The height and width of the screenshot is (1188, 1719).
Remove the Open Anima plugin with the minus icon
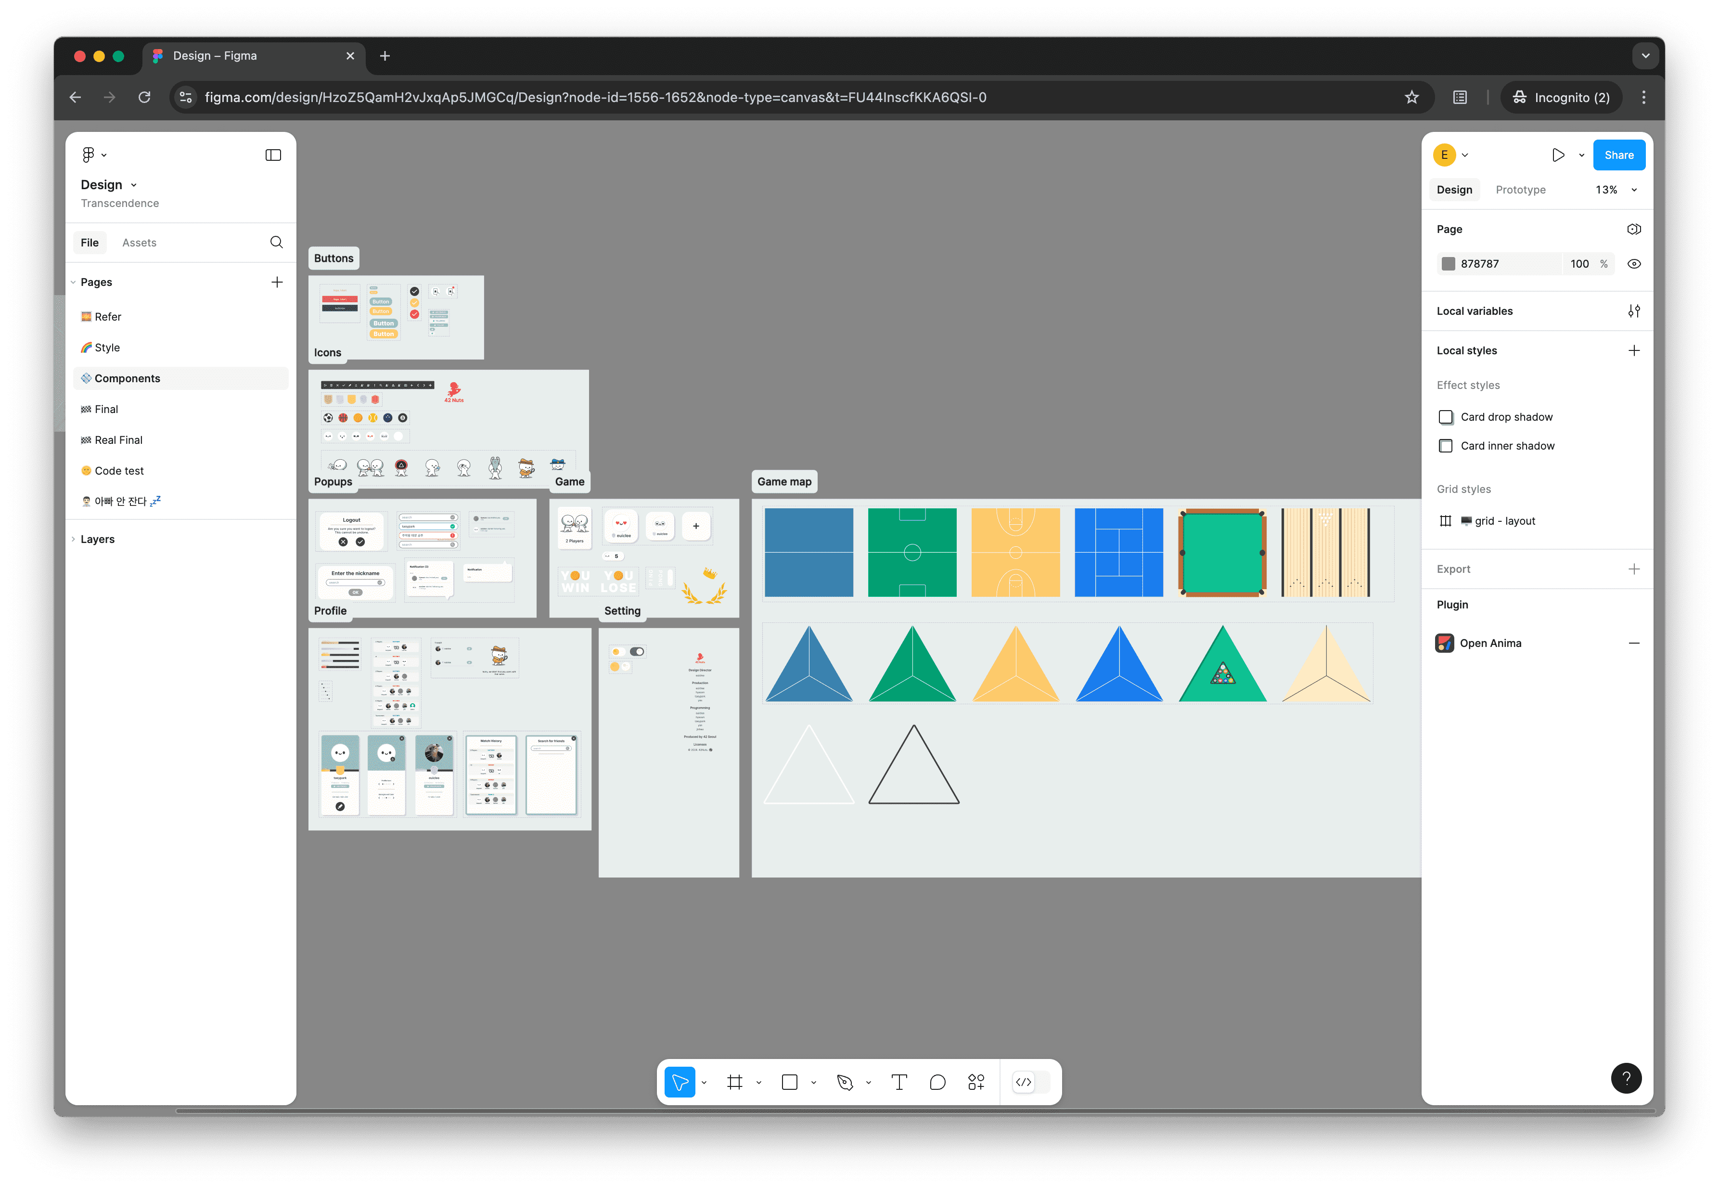tap(1633, 643)
